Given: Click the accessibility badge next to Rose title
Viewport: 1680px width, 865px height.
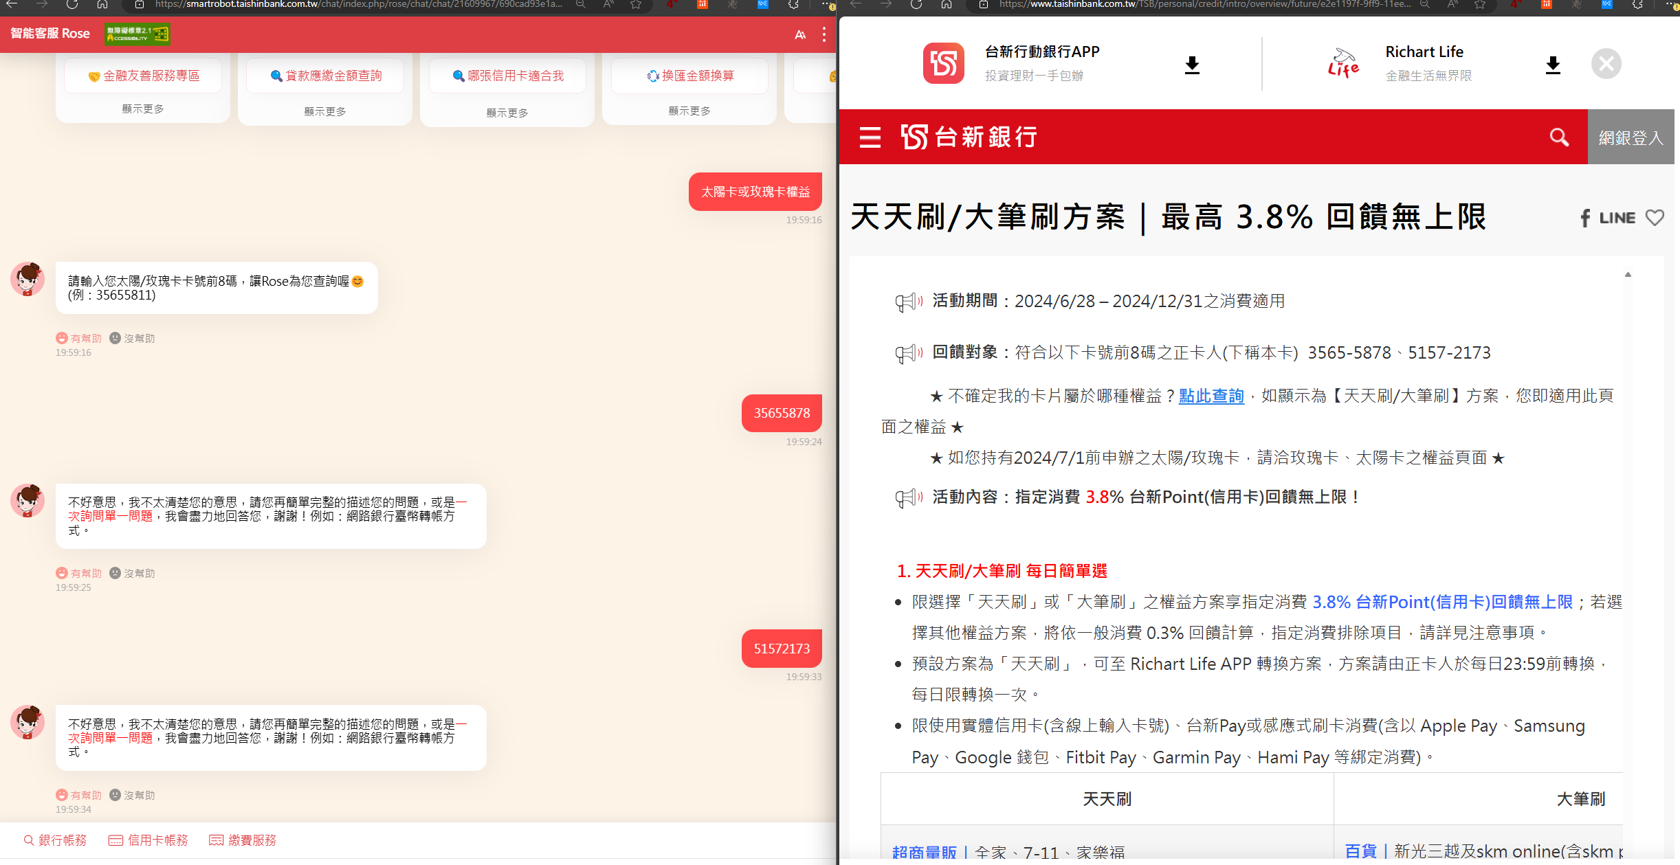Looking at the screenshot, I should point(137,34).
